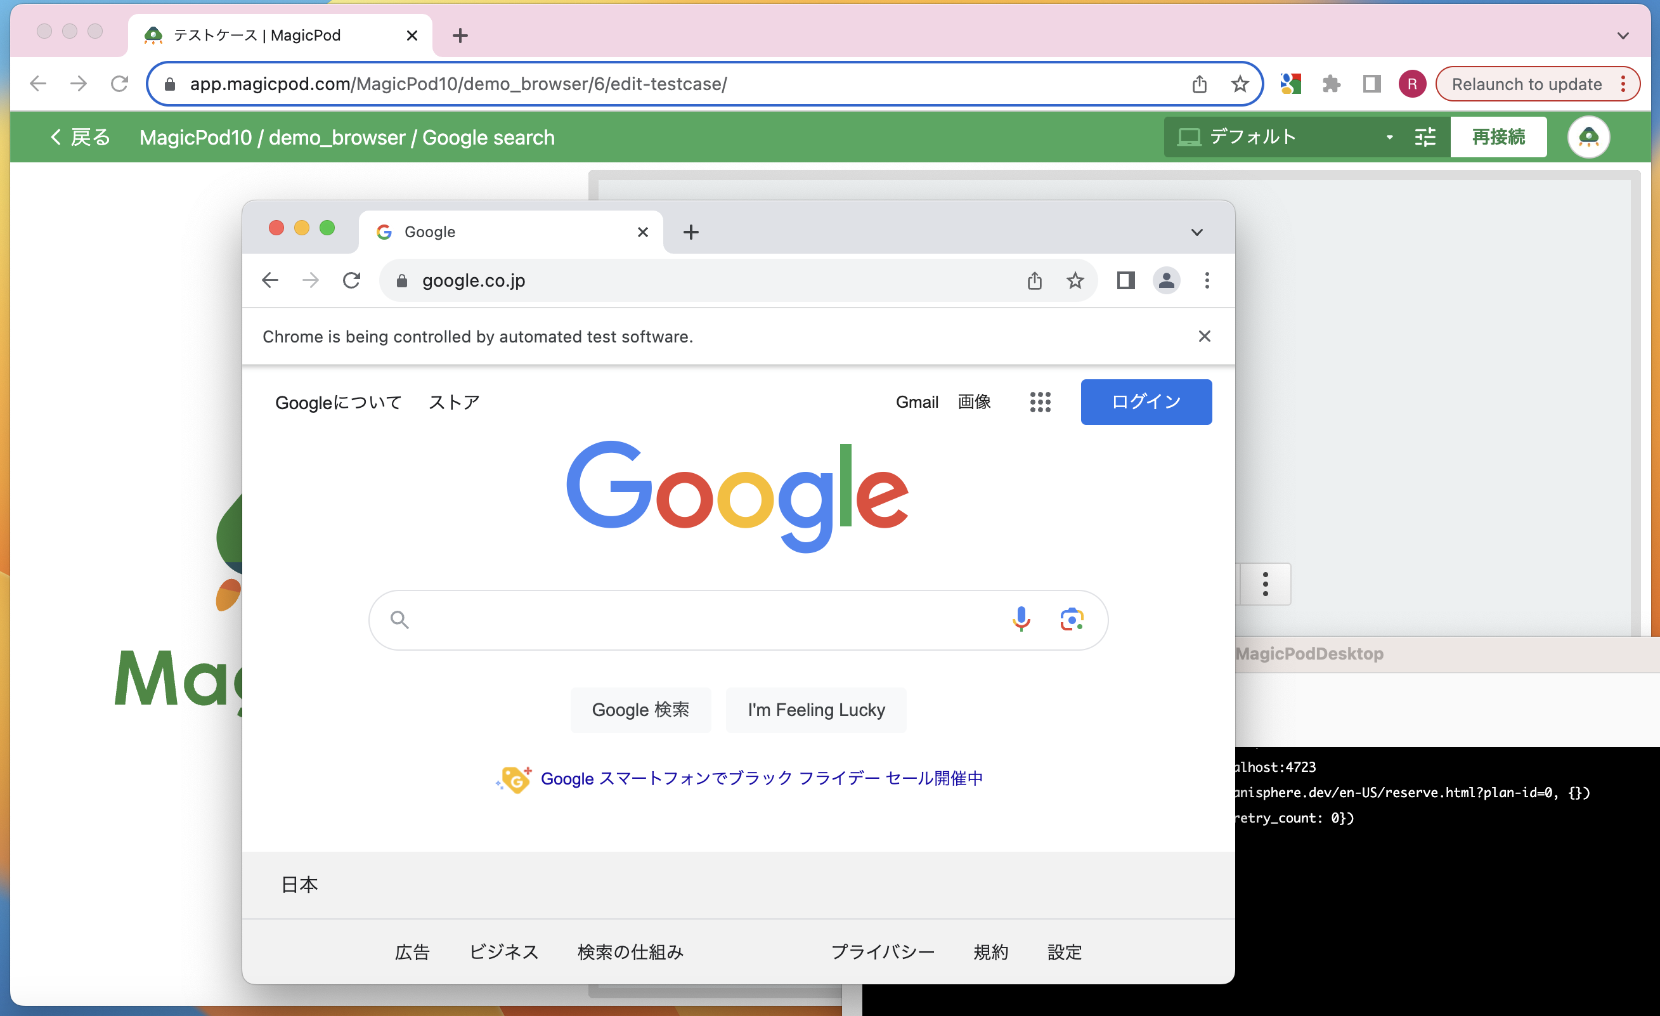Open the ブラック フライデー セール promo link
This screenshot has height=1016, width=1660.
[x=762, y=778]
